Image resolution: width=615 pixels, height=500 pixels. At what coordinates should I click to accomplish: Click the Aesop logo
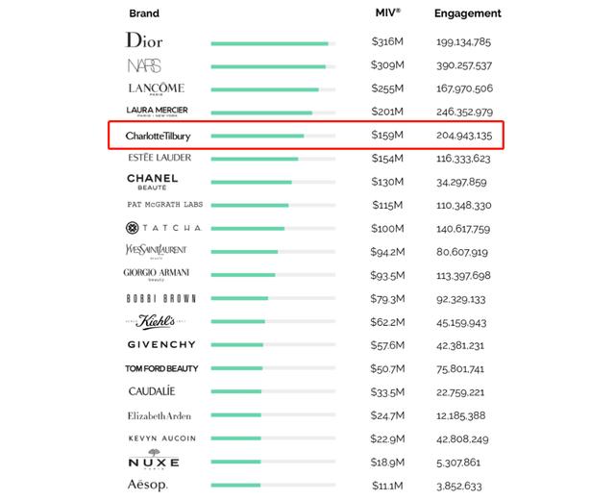click(148, 485)
